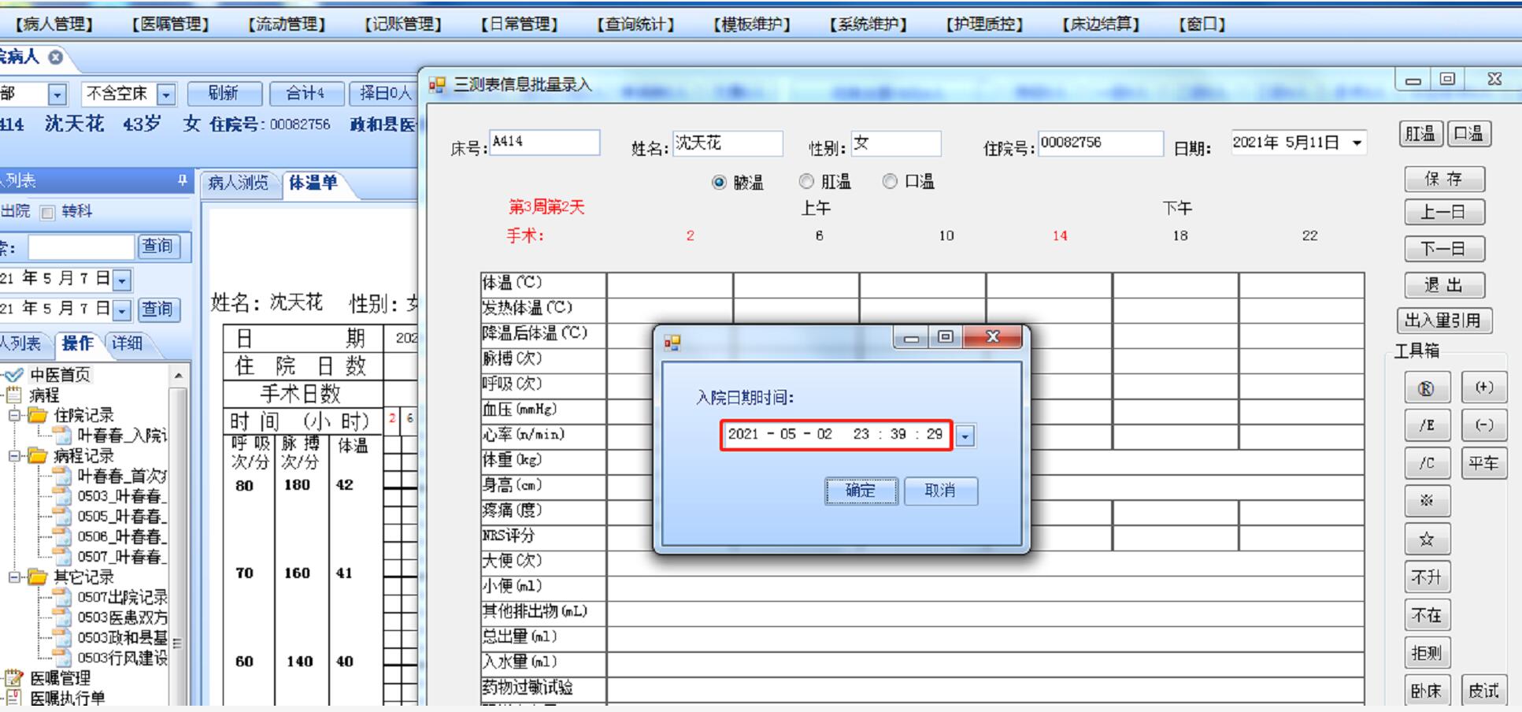The height and width of the screenshot is (712, 1522).
Task: Open the 0503医患双方 document icon
Action: click(x=62, y=617)
